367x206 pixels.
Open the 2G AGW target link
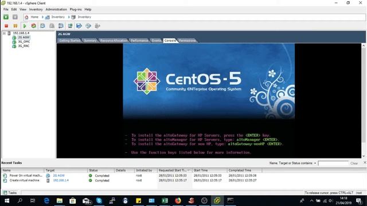coord(58,176)
